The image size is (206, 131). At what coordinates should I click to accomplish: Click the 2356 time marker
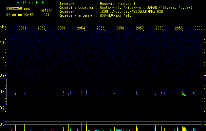(120, 28)
